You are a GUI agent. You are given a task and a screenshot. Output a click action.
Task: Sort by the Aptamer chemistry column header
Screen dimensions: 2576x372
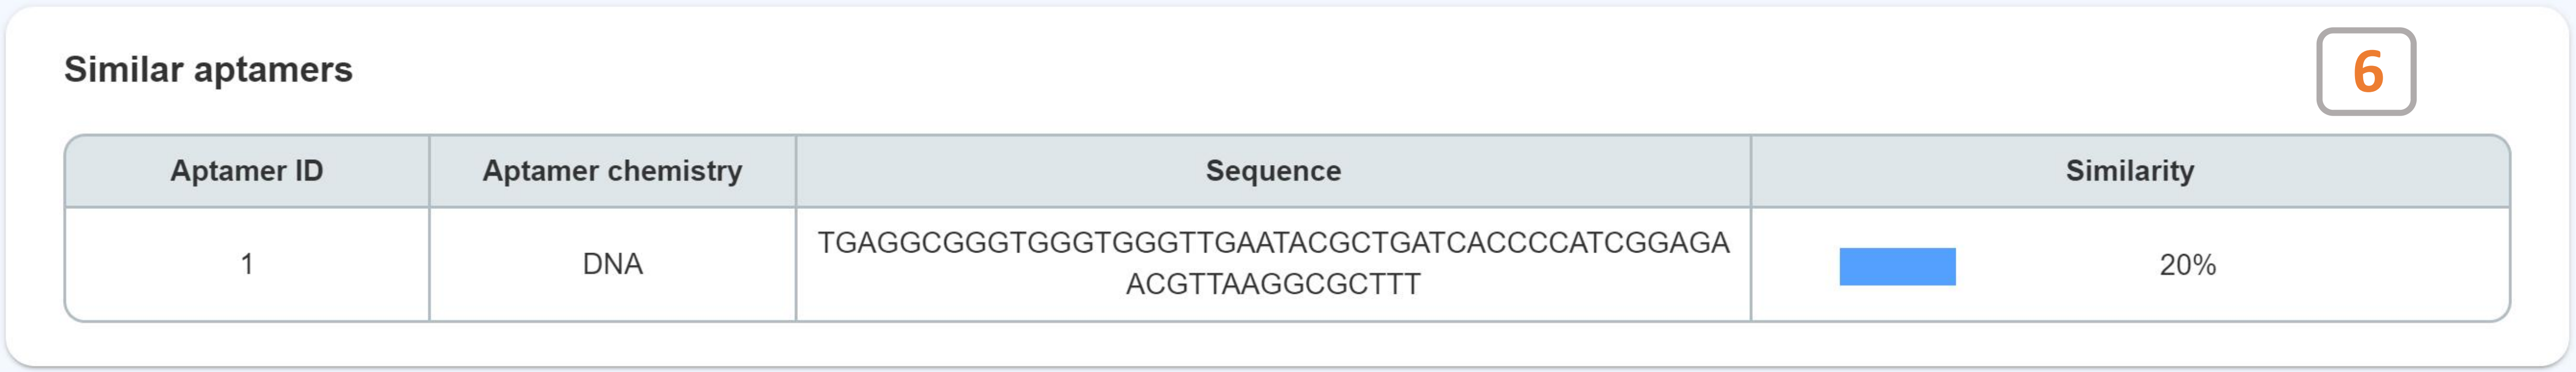pos(612,171)
